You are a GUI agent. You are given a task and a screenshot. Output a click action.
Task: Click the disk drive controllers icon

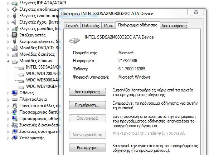15,29
